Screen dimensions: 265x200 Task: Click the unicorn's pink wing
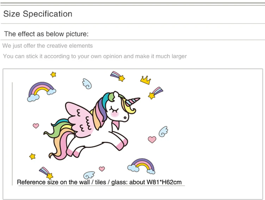(x=79, y=119)
